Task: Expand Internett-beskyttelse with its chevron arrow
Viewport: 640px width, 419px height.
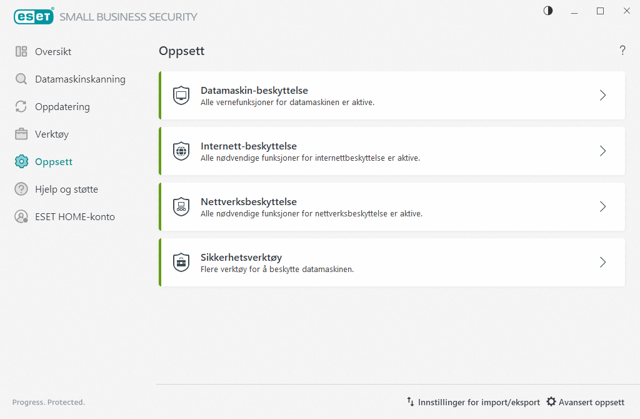Action: (x=602, y=151)
